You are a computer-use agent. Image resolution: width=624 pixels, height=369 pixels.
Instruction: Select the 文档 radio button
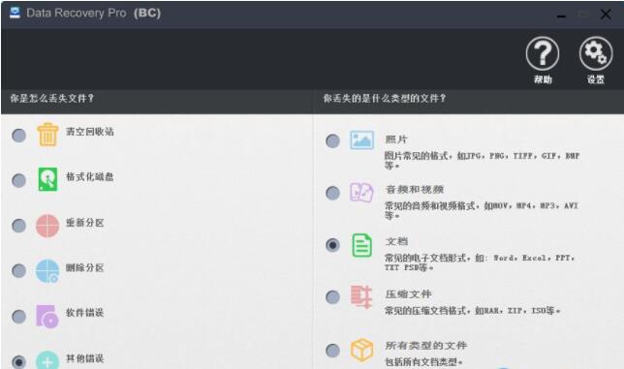[x=332, y=245]
